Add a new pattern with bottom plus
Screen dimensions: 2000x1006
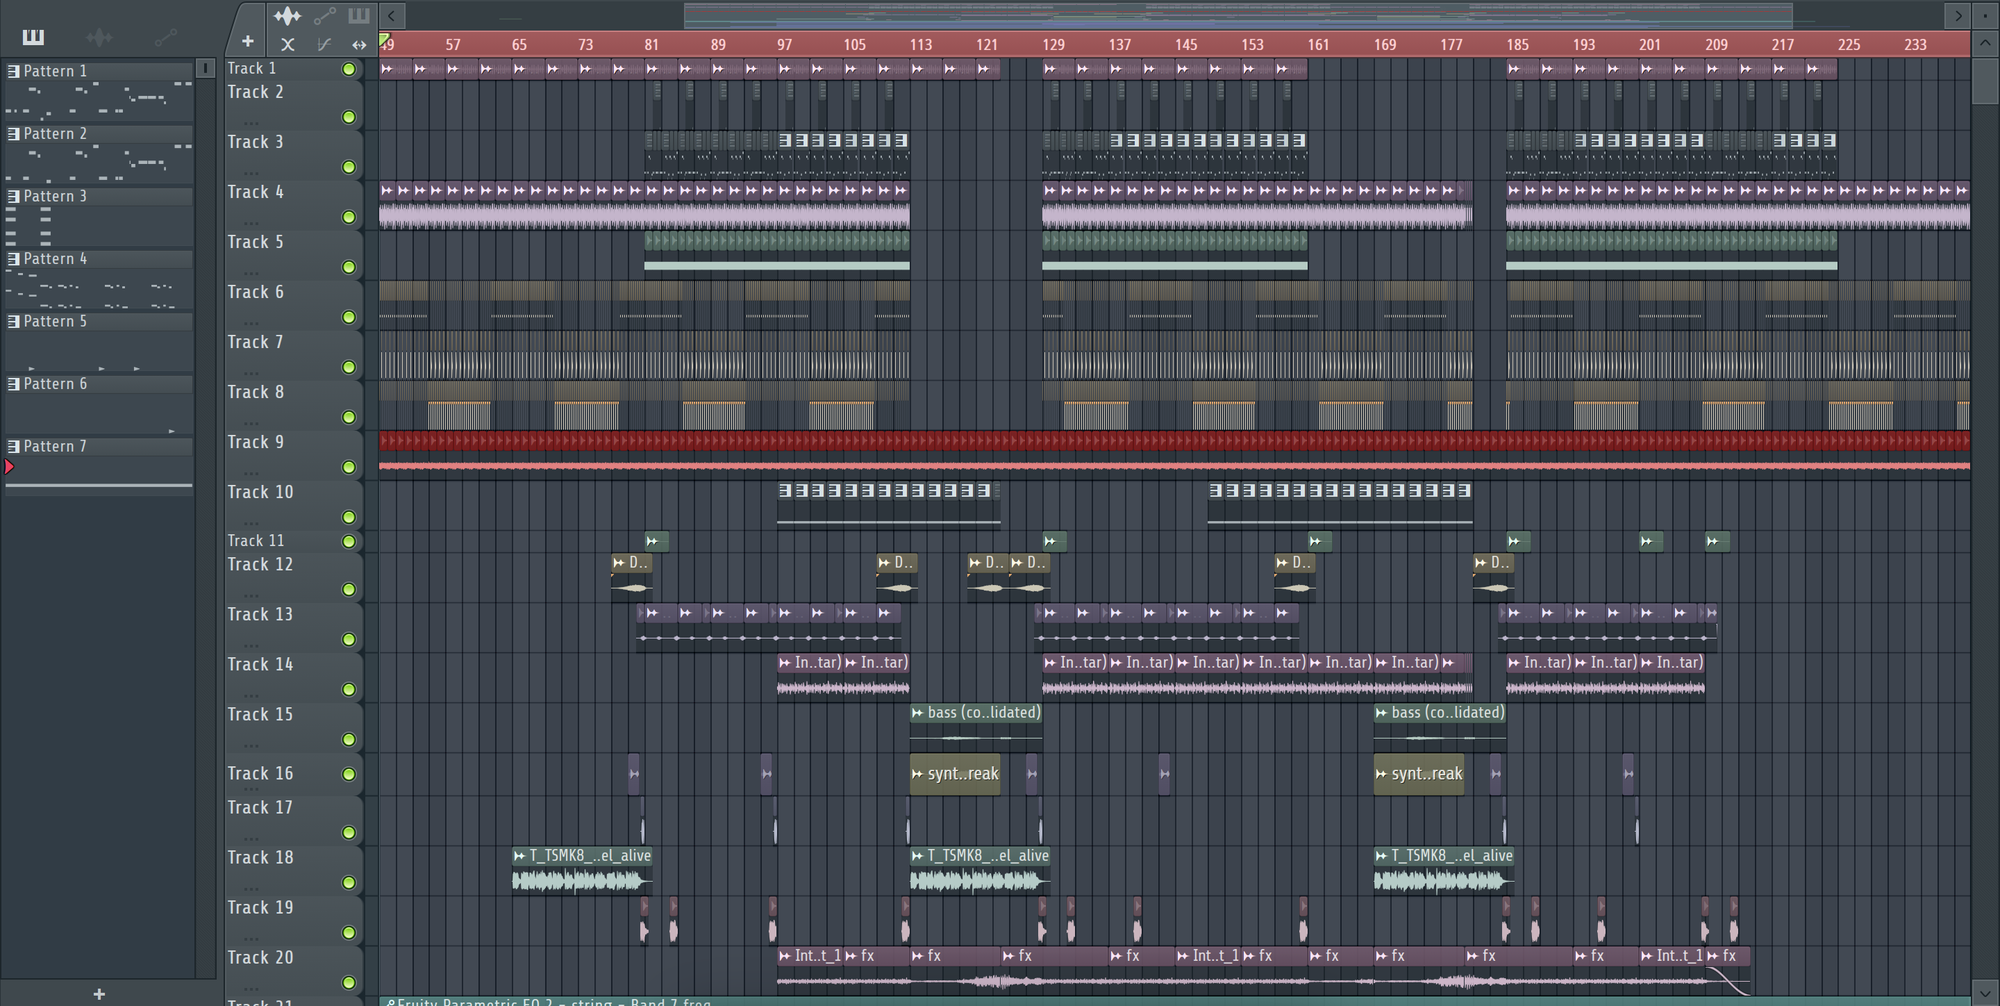[x=99, y=993]
